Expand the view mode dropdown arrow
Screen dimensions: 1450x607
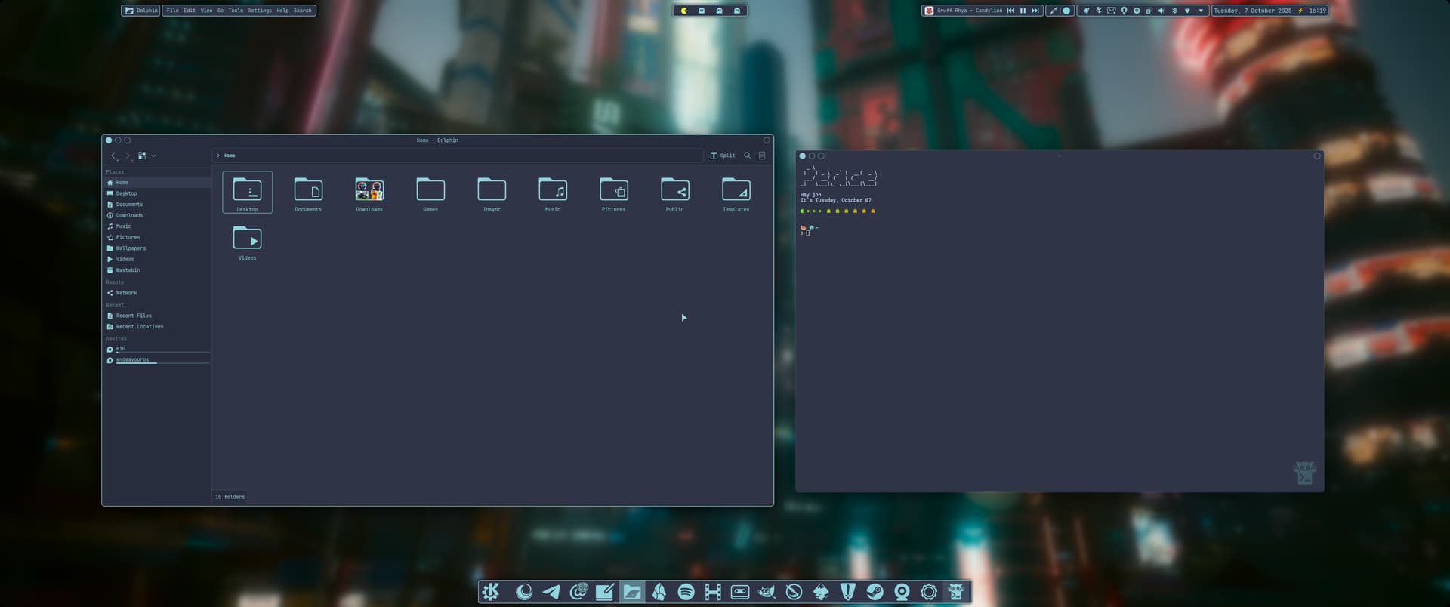pos(153,156)
